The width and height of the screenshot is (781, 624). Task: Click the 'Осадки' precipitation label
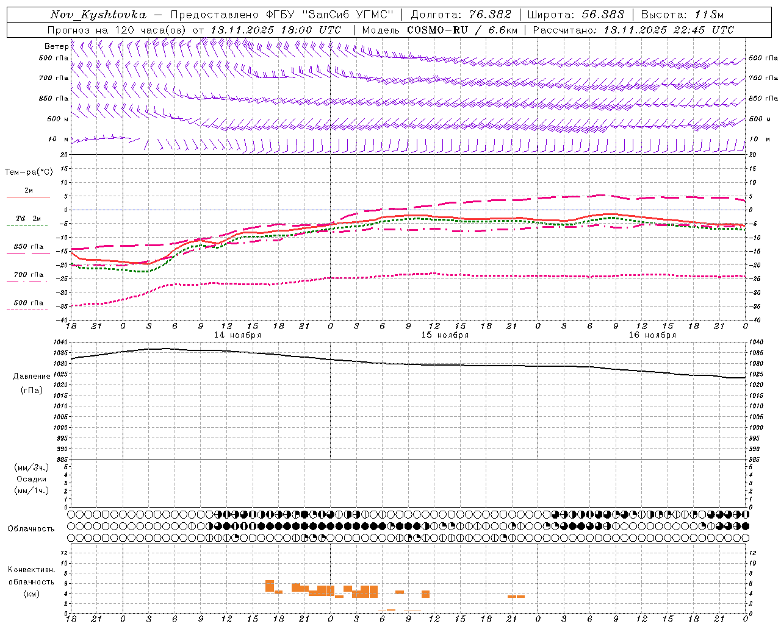(32, 479)
